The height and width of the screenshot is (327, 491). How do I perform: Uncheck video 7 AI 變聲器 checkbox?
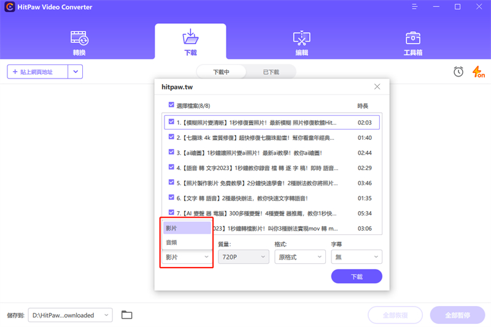coord(171,212)
